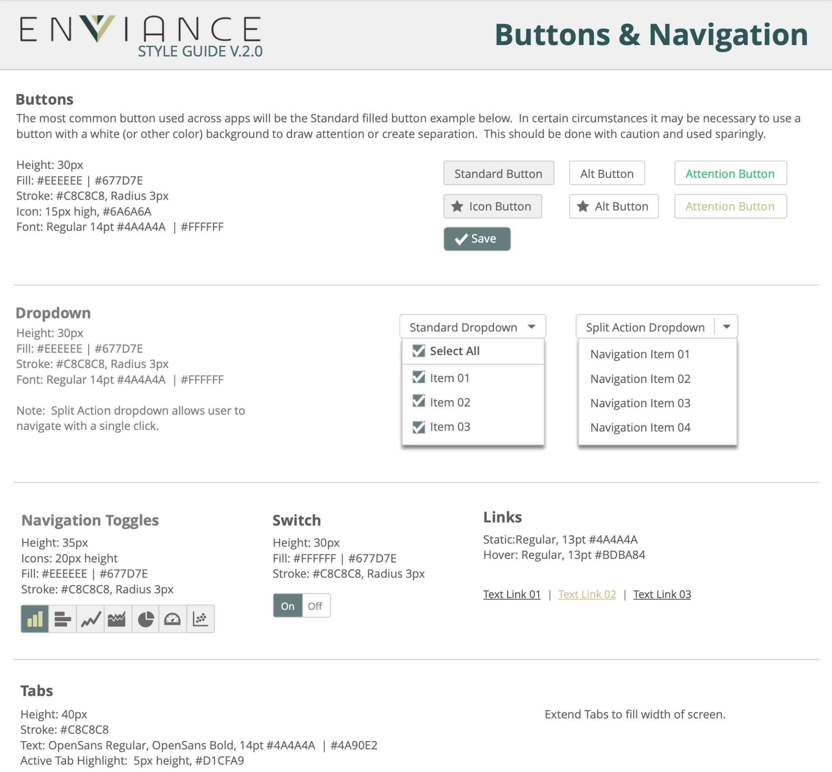Open Text Link 01
This screenshot has width=832, height=772.
[x=512, y=594]
